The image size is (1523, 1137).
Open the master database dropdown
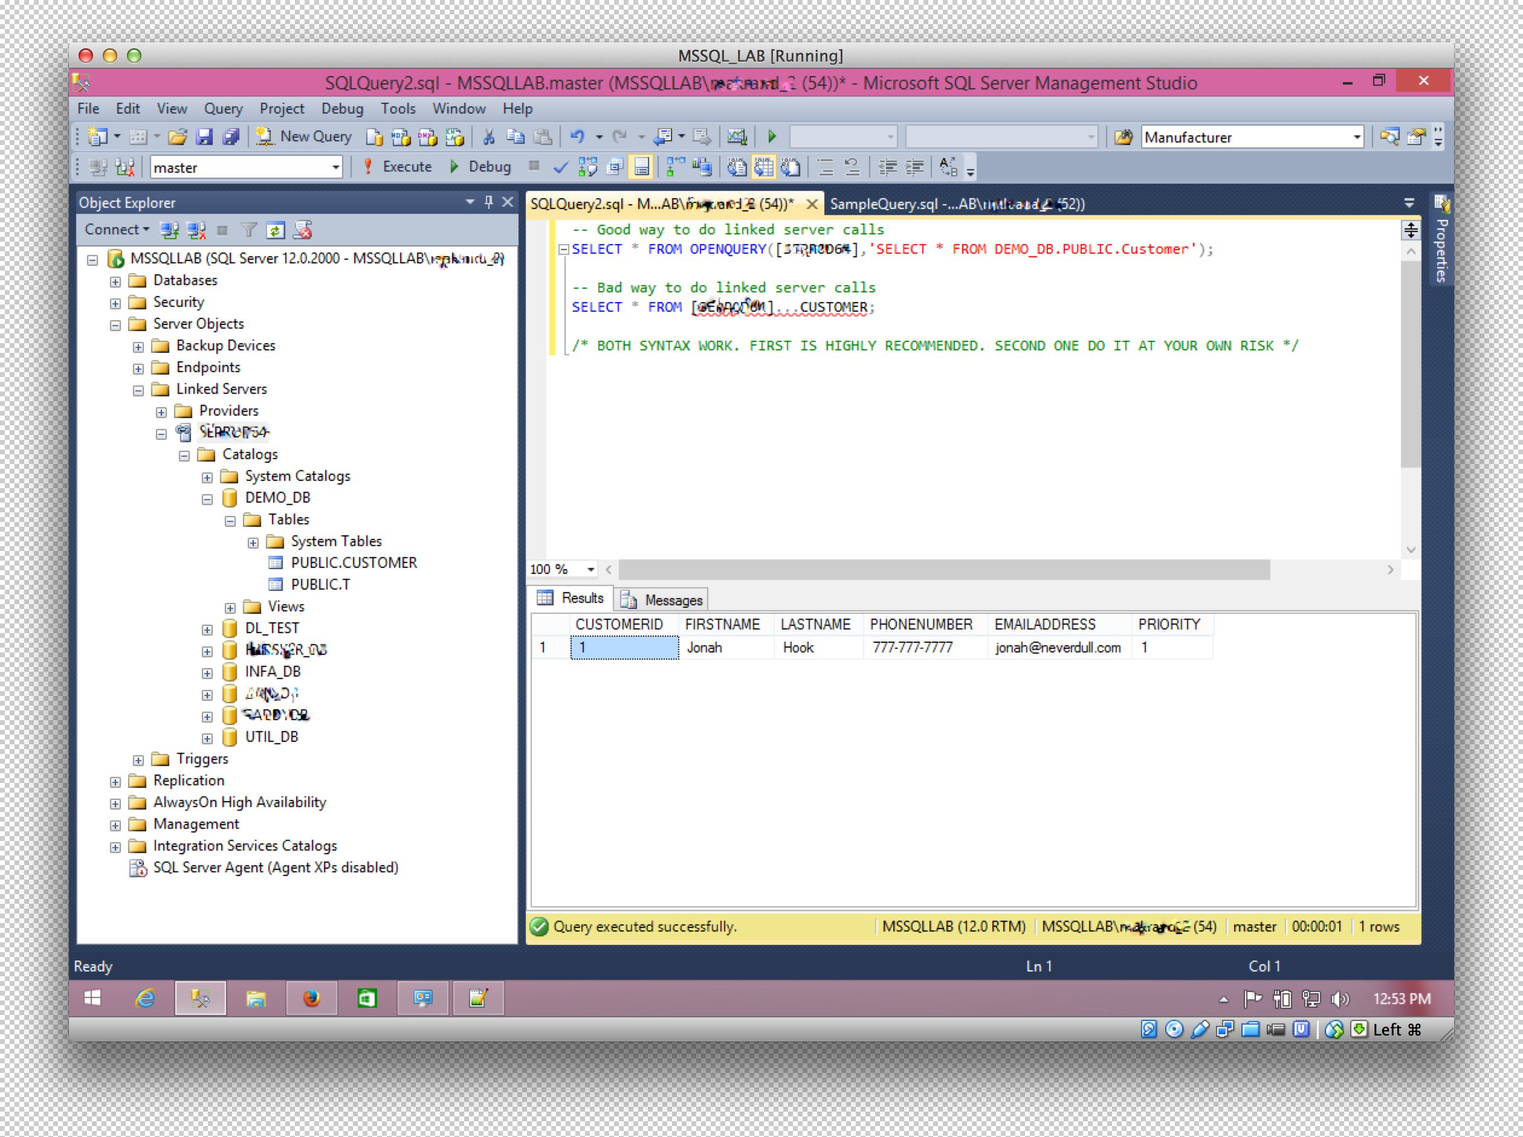pos(335,167)
